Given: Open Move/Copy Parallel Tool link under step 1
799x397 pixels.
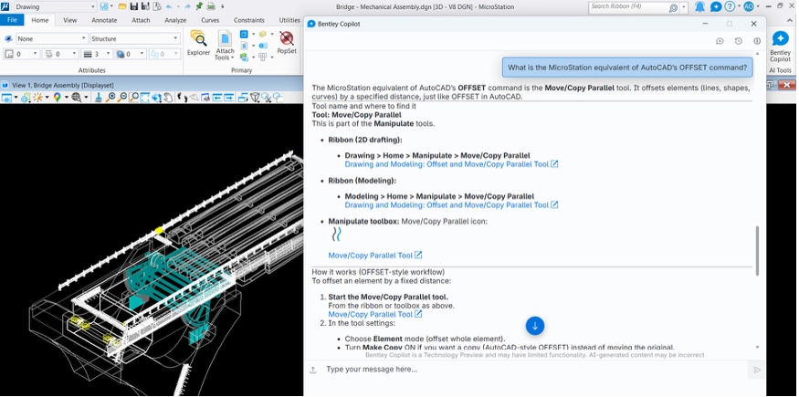Looking at the screenshot, I should (375, 315).
